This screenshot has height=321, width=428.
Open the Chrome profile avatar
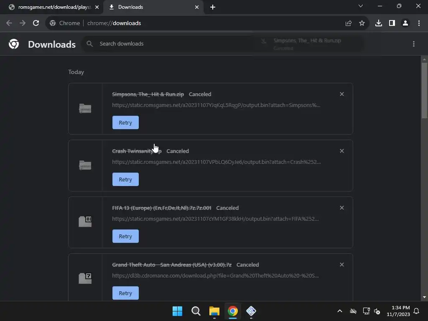pos(405,23)
